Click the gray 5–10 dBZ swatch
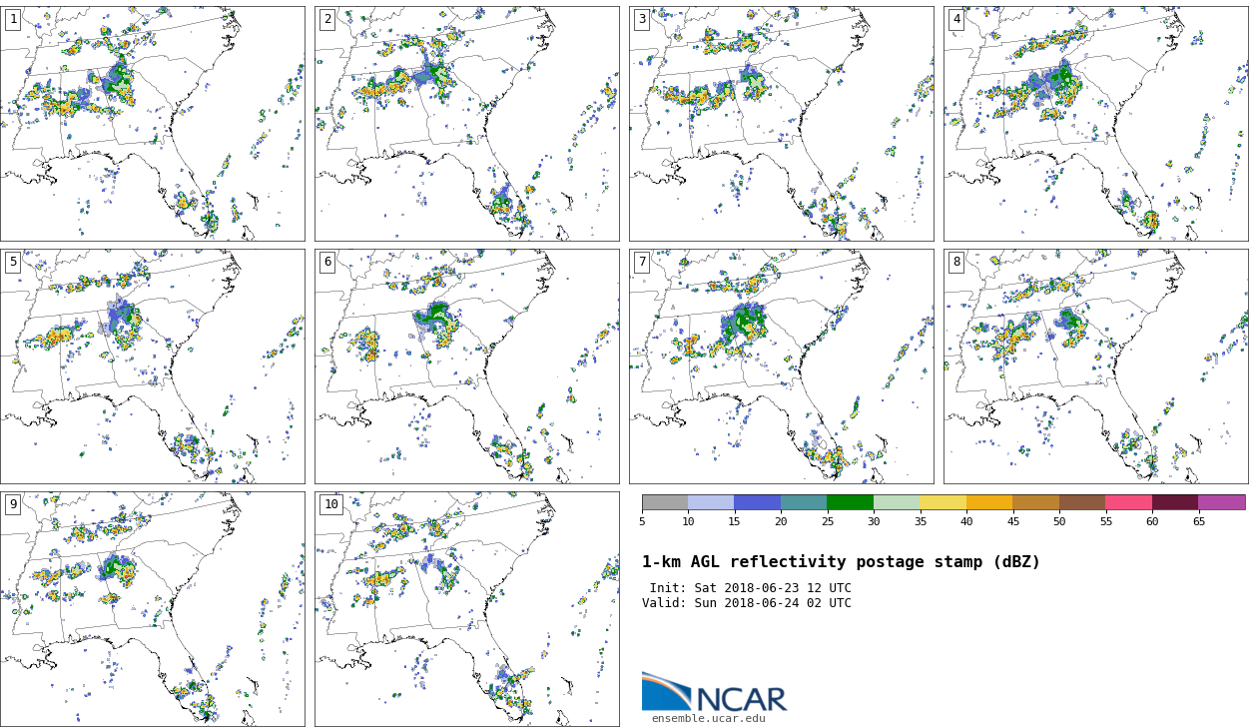Screen dimensions: 1258x727 tap(665, 502)
